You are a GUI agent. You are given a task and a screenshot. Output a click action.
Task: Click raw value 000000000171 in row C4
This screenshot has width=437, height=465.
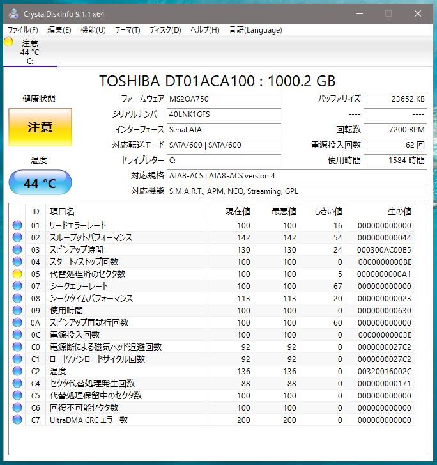pyautogui.click(x=384, y=384)
